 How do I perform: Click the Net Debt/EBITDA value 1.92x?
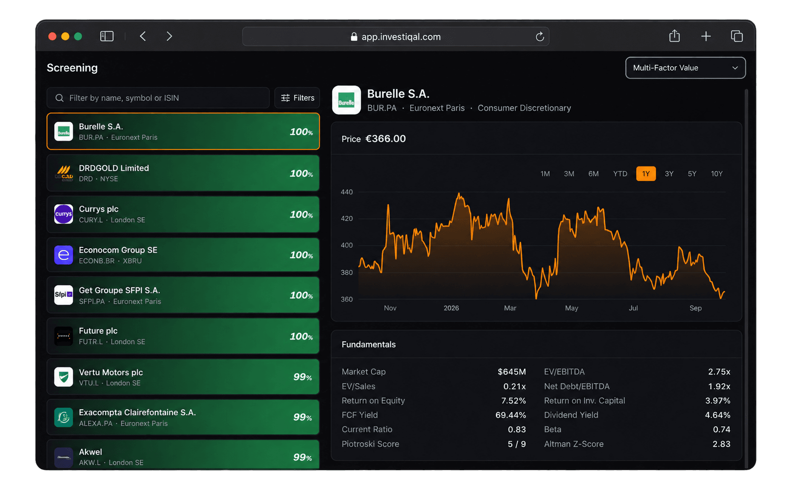pos(719,387)
